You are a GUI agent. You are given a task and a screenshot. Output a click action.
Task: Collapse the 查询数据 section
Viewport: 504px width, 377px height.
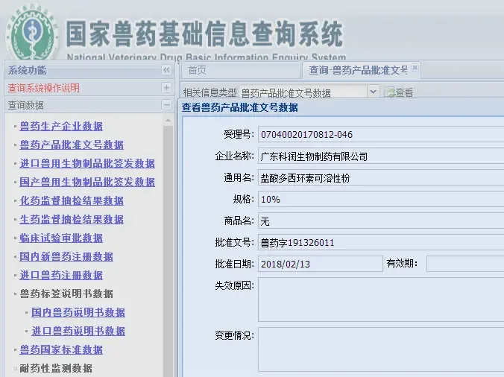[166, 105]
